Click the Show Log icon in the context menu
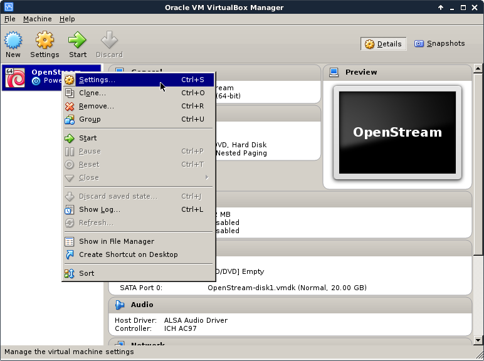484x361 pixels. tap(70, 209)
